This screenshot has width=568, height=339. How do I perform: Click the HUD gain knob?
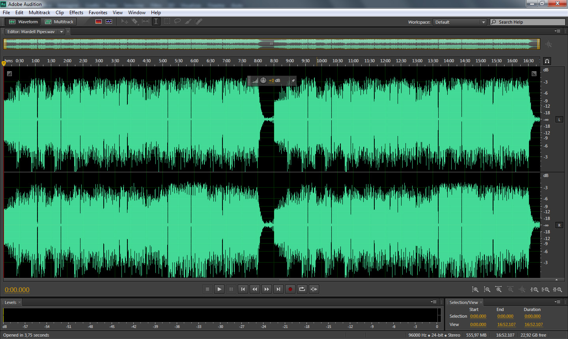(x=263, y=80)
